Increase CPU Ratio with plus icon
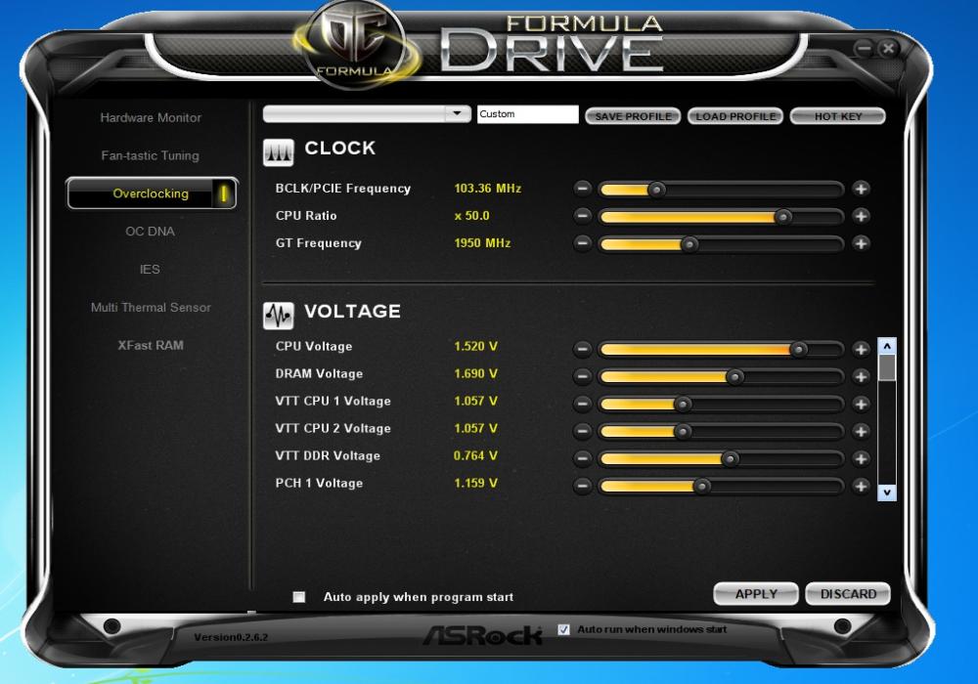Image resolution: width=978 pixels, height=684 pixels. point(861,216)
